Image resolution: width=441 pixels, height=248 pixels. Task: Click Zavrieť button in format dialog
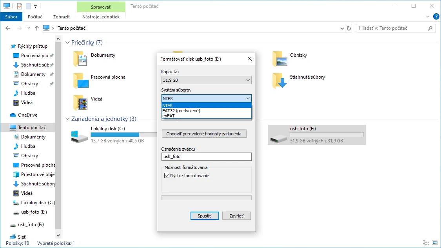(236, 216)
